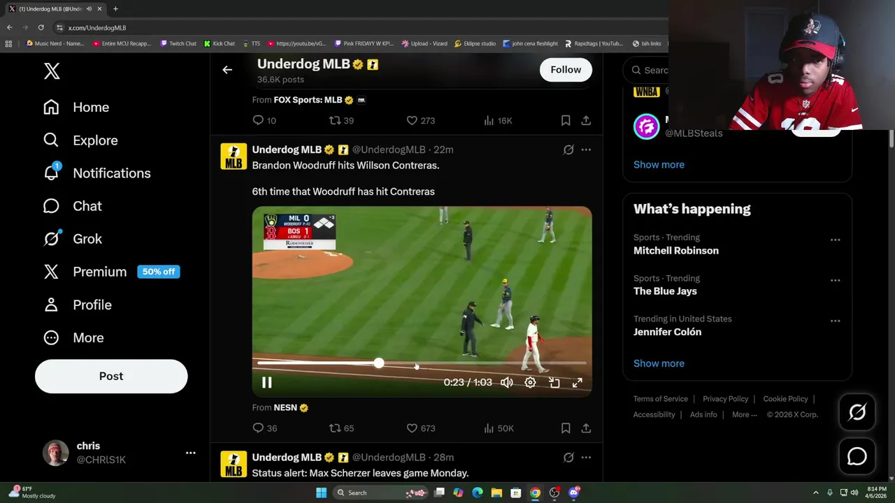Open the floating Grok button
The width and height of the screenshot is (895, 503).
click(x=857, y=413)
